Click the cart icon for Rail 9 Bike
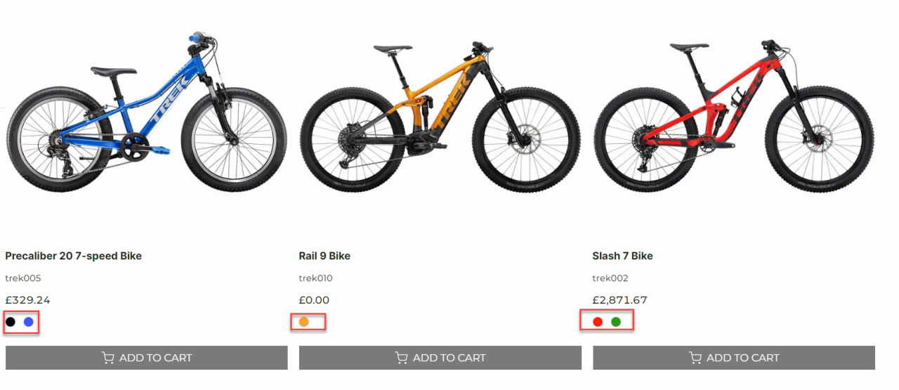 (401, 358)
